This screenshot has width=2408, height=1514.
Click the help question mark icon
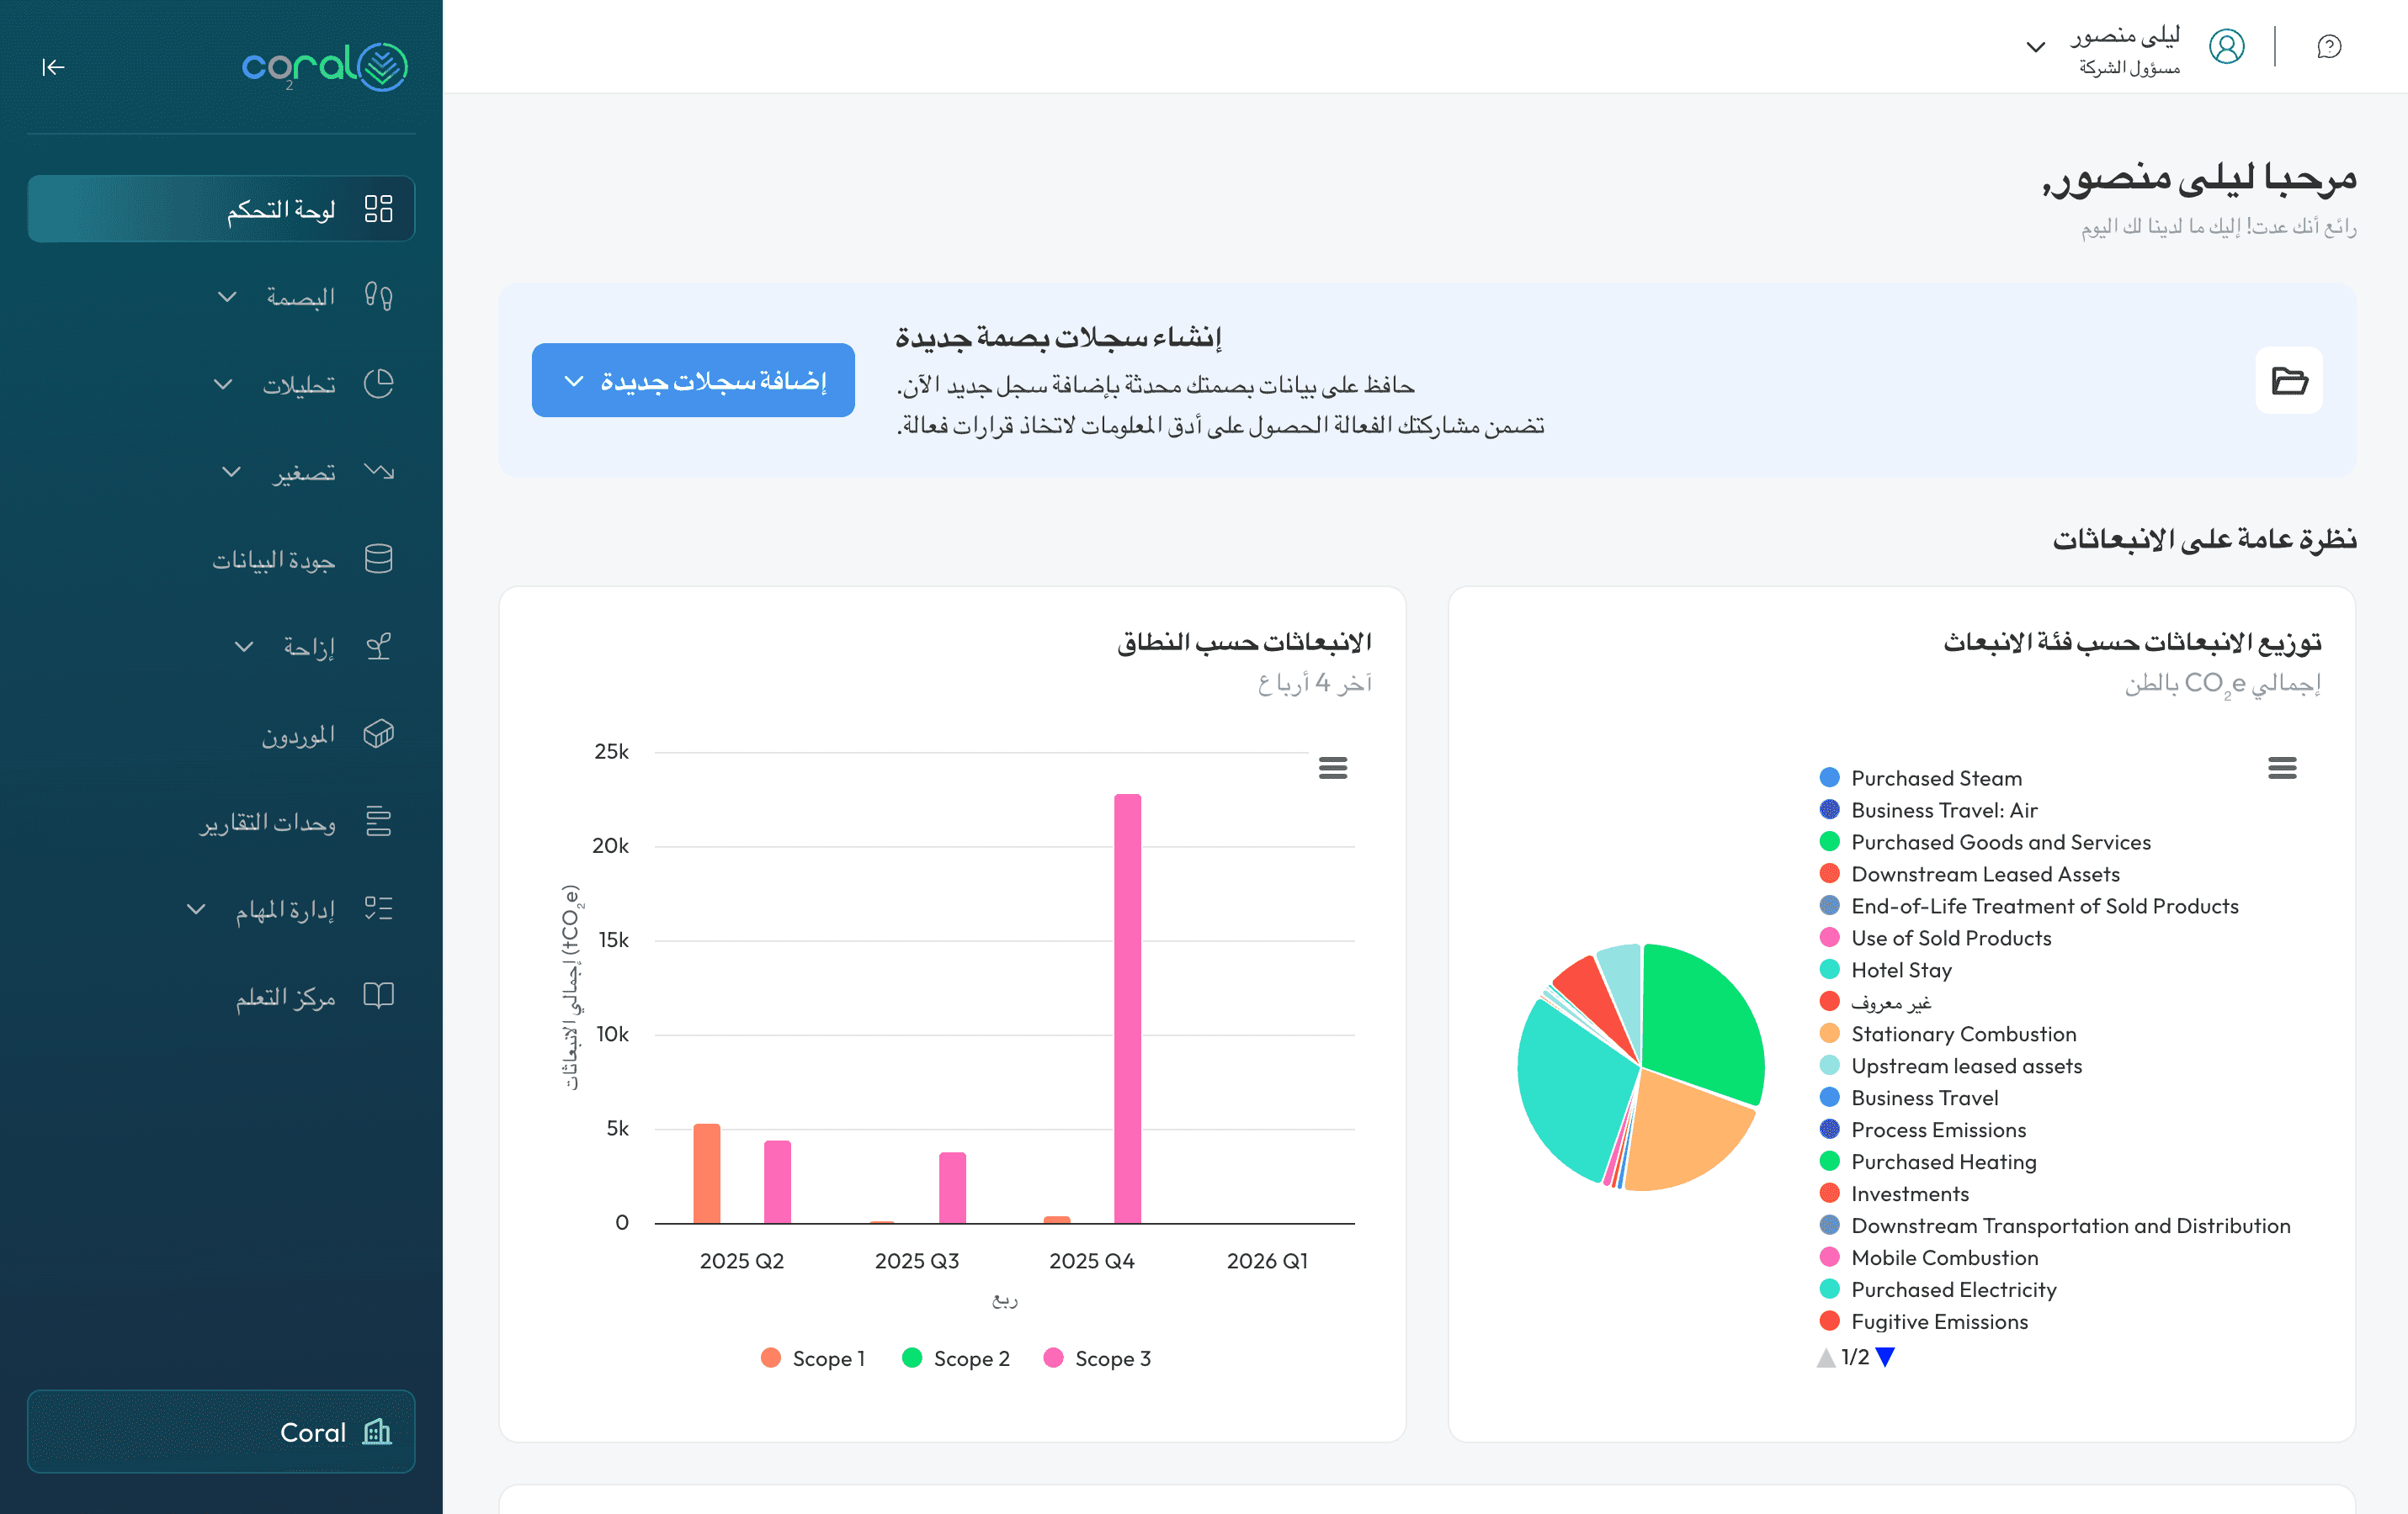coord(2330,46)
